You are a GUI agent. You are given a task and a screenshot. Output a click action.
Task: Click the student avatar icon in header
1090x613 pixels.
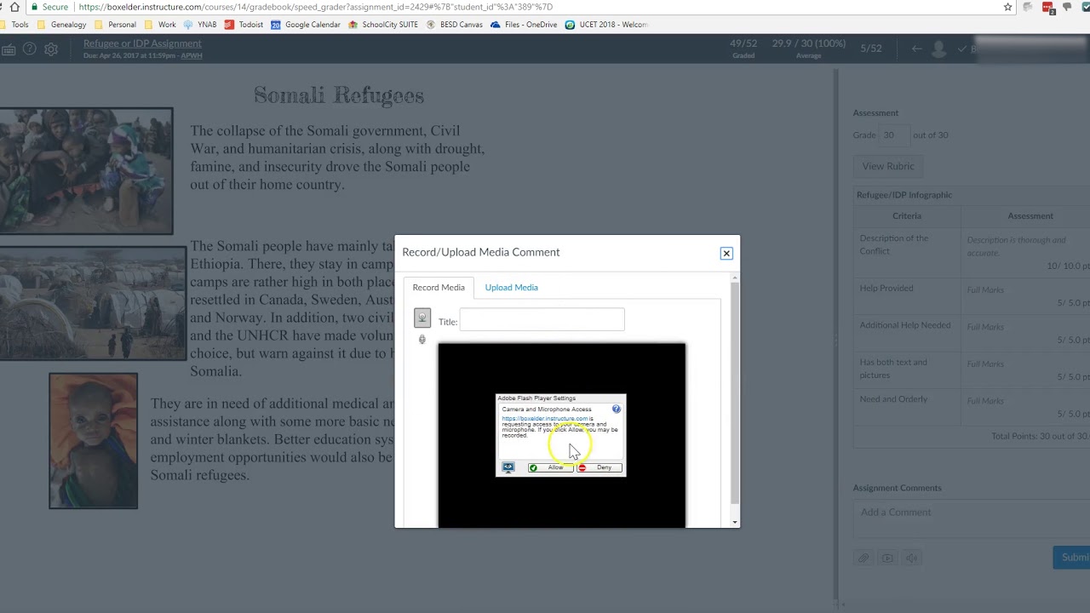pos(938,49)
